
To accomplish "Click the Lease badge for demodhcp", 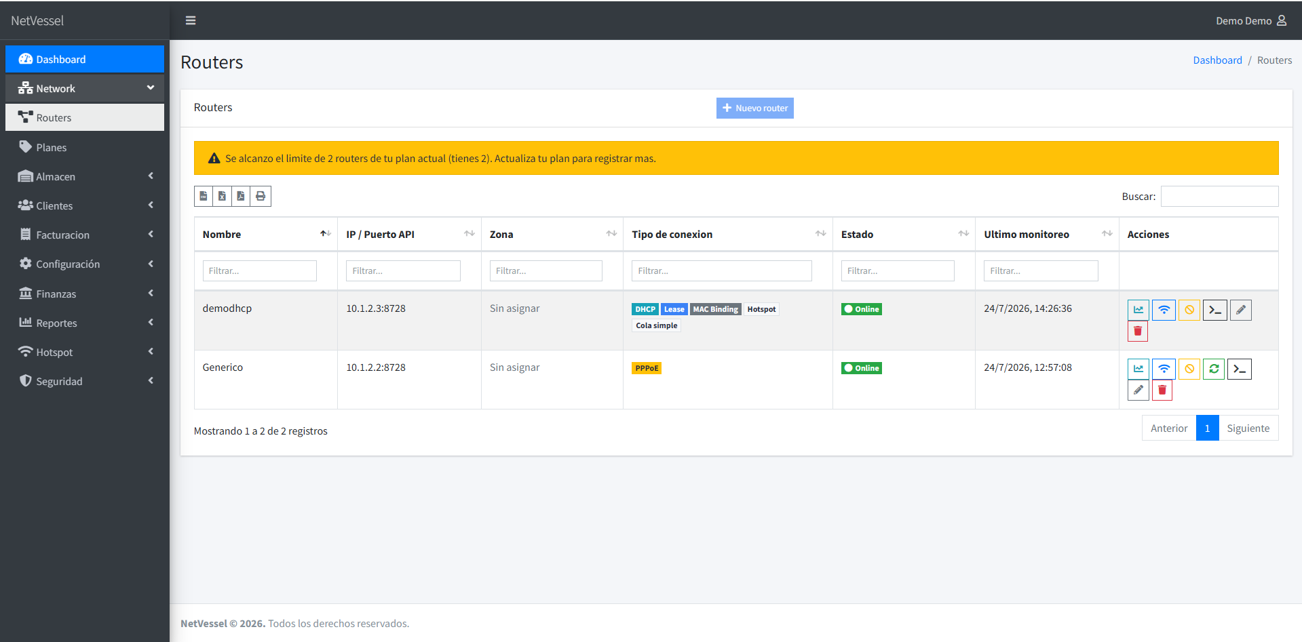I will [674, 309].
